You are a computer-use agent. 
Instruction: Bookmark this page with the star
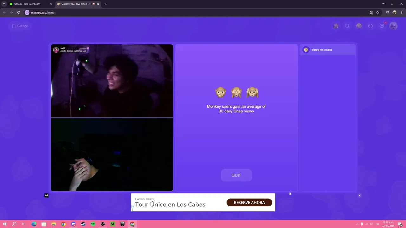[377, 13]
